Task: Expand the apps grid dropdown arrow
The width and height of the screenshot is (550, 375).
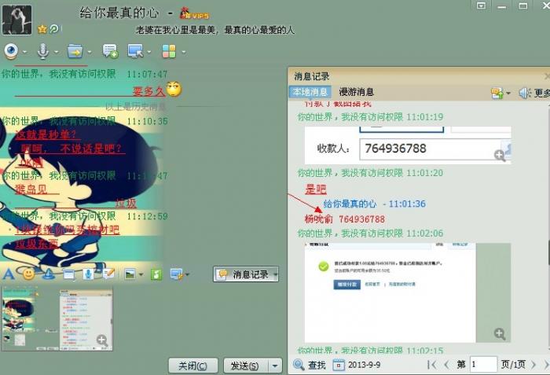Action: 183,52
